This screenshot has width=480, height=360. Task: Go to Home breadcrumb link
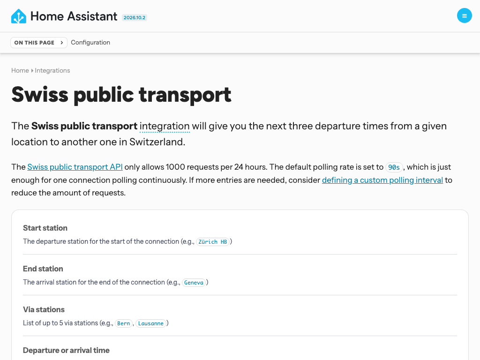tap(20, 70)
